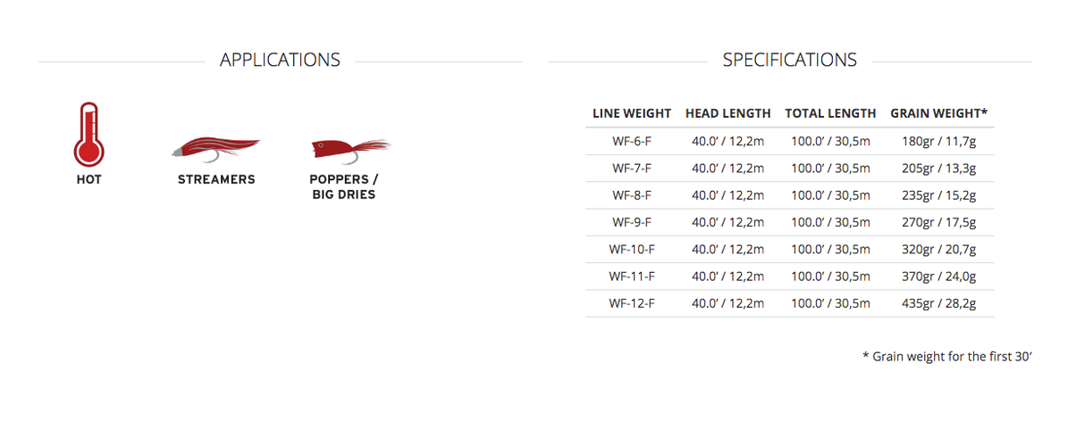Screen dimensions: 1085x421
Task: Select the WF-8-F line weight cell
Action: (x=632, y=195)
